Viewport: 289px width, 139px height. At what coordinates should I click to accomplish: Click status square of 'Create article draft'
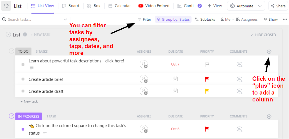(x=23, y=91)
